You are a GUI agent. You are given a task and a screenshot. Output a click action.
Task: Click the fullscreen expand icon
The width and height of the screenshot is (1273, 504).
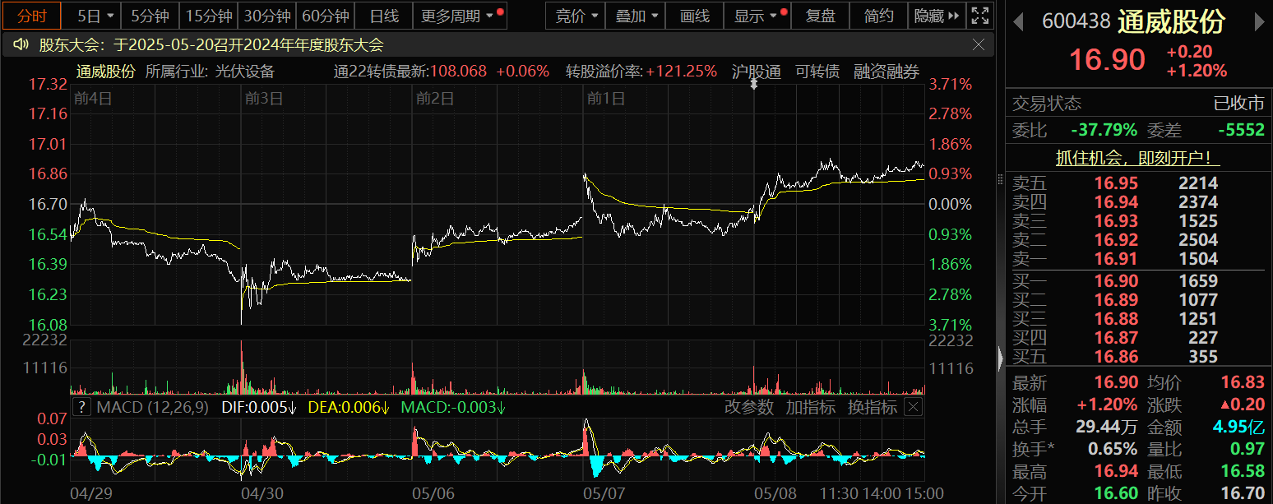pos(979,16)
